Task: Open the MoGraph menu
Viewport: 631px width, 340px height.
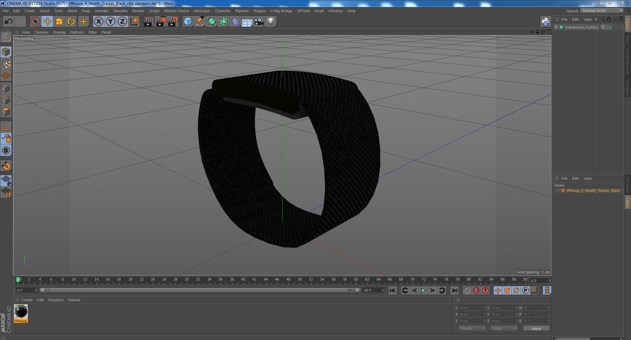Action: pyautogui.click(x=202, y=11)
